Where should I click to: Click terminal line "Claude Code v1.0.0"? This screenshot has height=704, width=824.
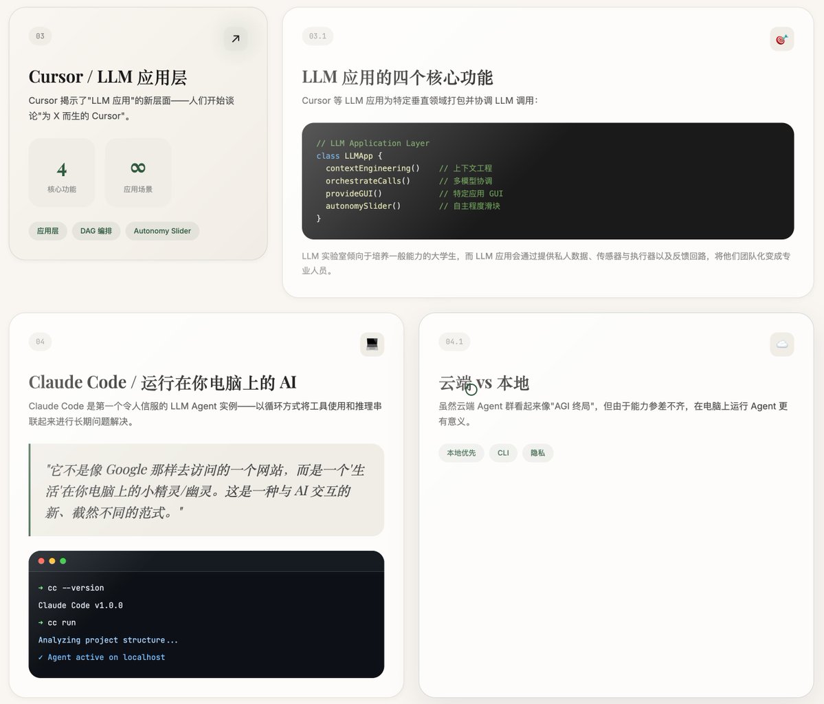click(80, 605)
